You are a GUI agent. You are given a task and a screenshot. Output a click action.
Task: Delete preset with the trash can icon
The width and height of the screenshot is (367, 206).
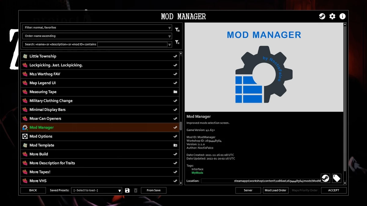point(136,190)
